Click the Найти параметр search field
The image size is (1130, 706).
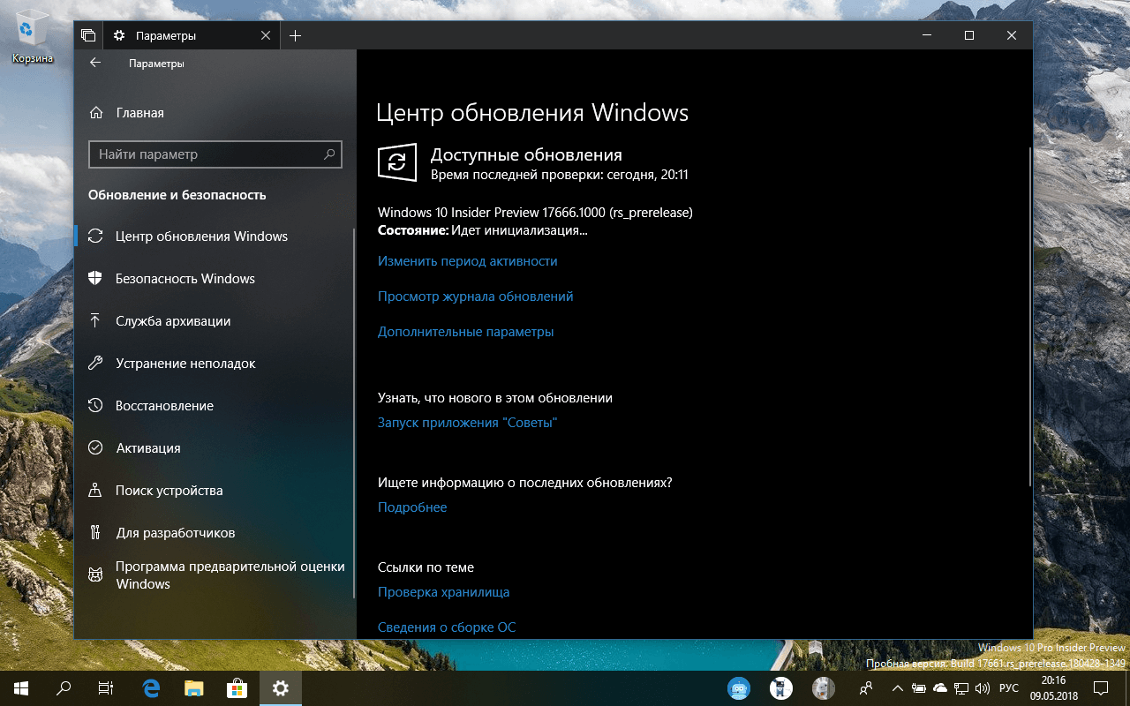tap(215, 154)
